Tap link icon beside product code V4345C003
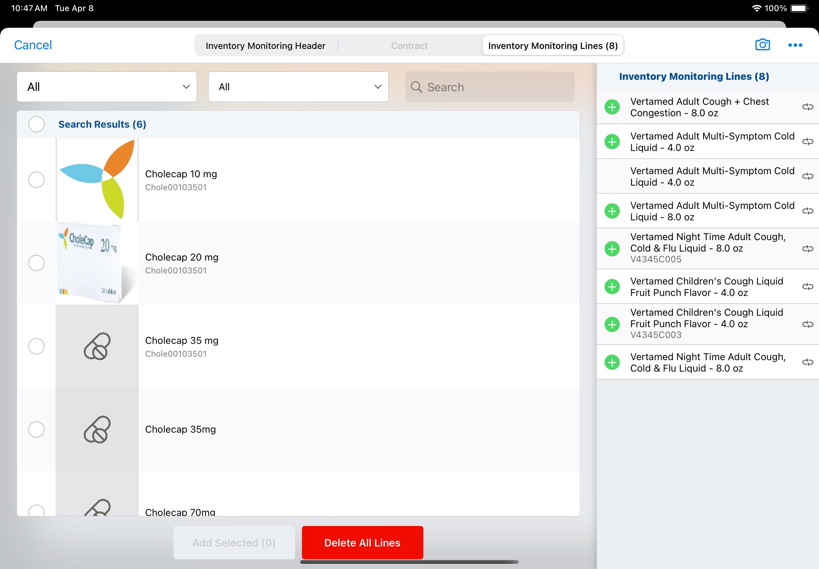 (807, 324)
